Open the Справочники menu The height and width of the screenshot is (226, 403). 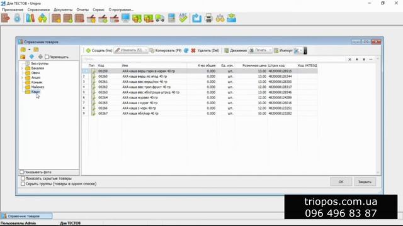[38, 9]
